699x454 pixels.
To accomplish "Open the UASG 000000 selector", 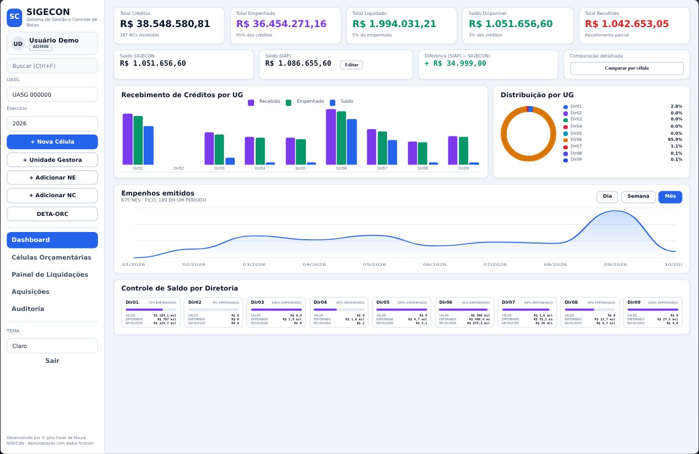I will click(52, 94).
